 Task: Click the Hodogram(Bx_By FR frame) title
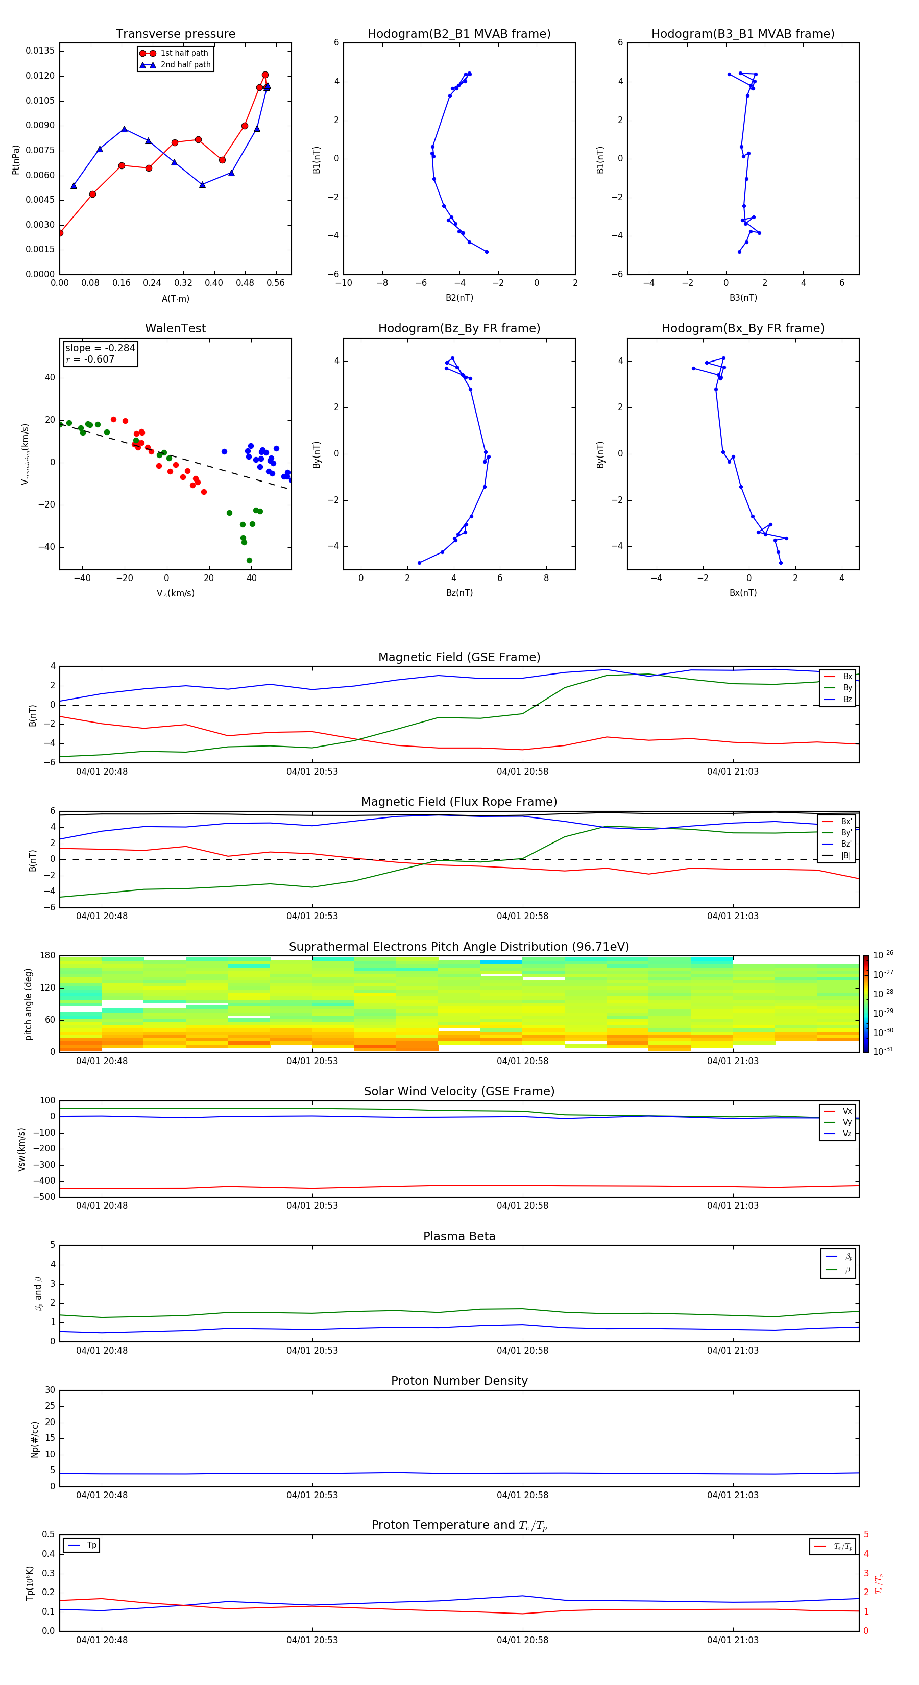pyautogui.click(x=742, y=328)
